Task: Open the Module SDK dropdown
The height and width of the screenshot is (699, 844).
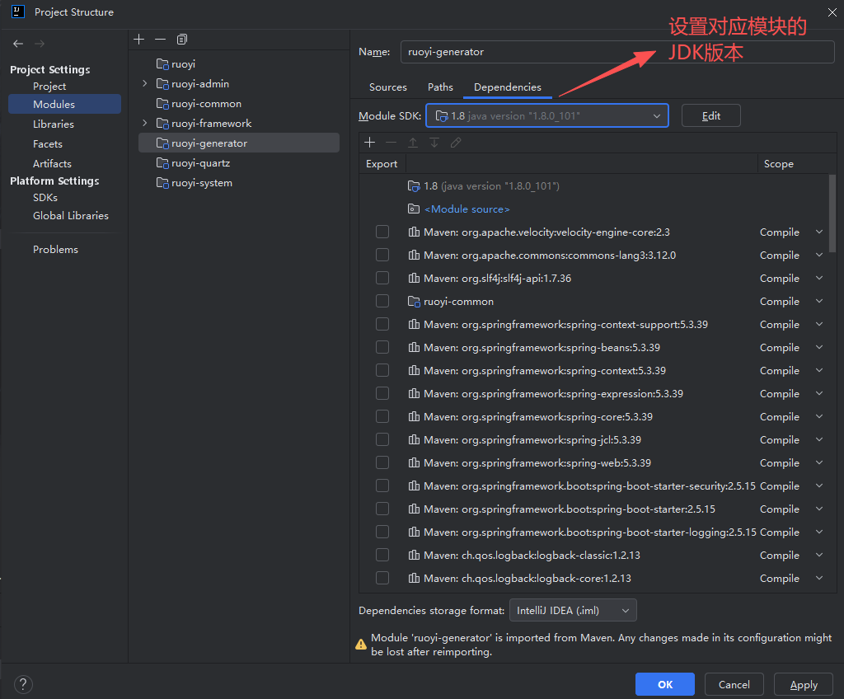Action: point(547,115)
